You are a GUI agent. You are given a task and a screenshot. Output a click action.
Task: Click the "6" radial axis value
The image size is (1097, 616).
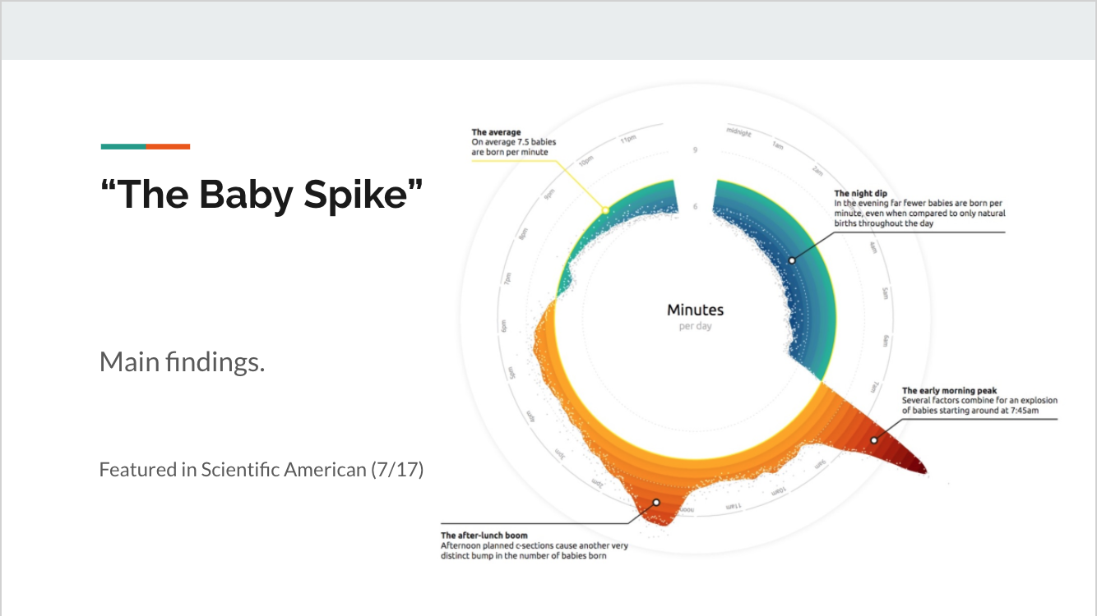click(x=695, y=206)
